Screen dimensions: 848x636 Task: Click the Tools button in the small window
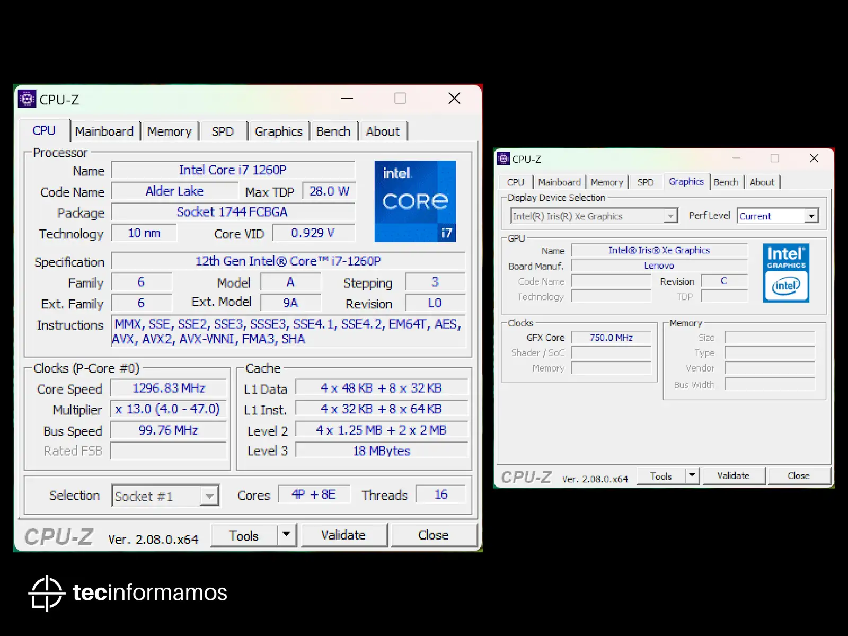pyautogui.click(x=661, y=476)
